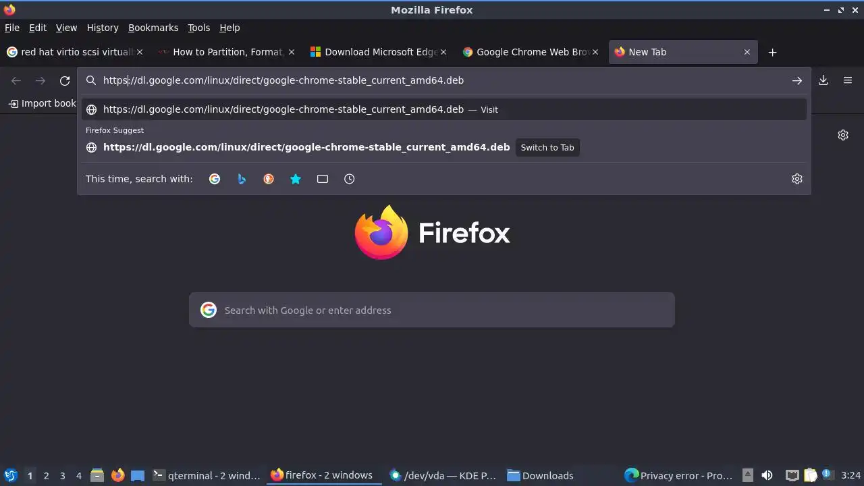Click the show desktop taskbar icon
The image size is (864, 486).
click(138, 475)
